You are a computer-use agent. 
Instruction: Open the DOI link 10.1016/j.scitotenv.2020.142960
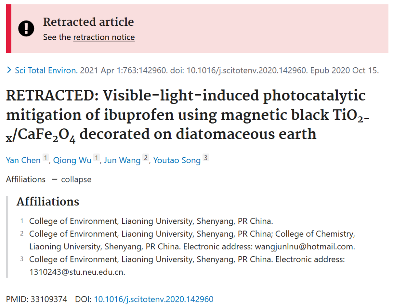coord(154,299)
